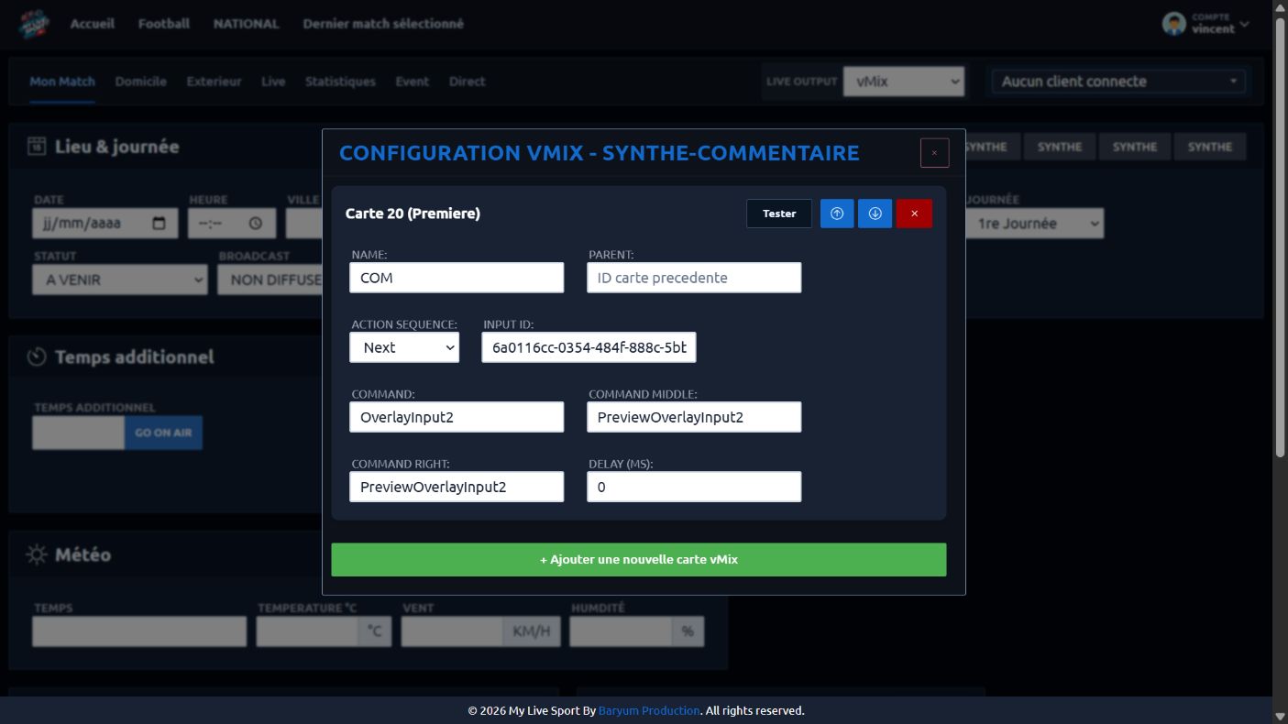Viewport: 1288px width, 724px height.
Task: Switch to the Mon Match tab
Action: pyautogui.click(x=62, y=82)
